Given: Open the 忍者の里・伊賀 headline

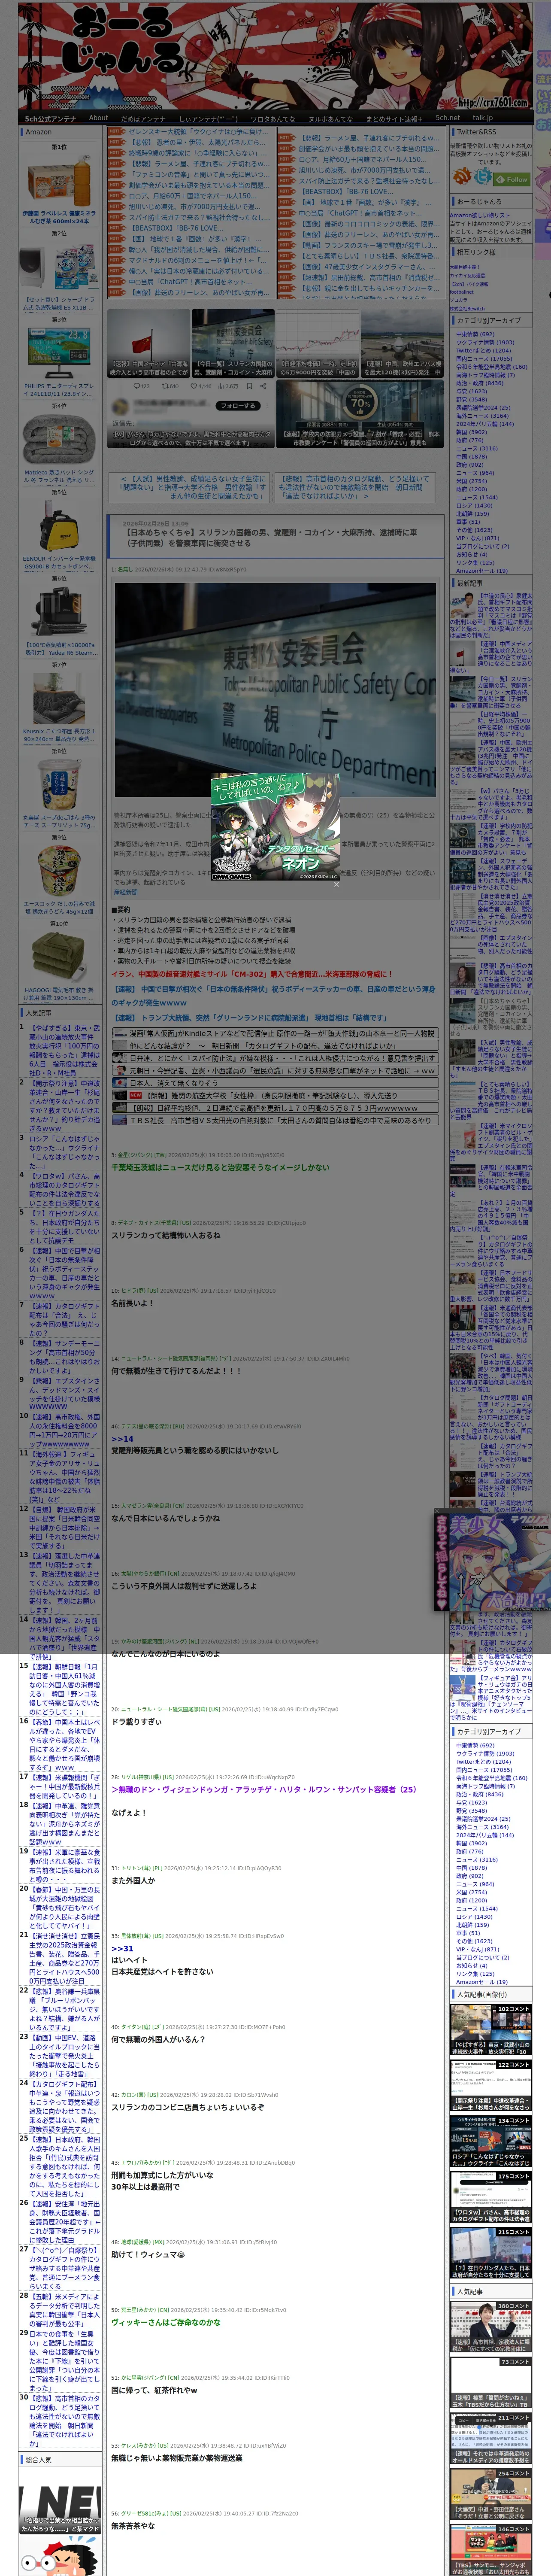Looking at the screenshot, I should 198,142.
